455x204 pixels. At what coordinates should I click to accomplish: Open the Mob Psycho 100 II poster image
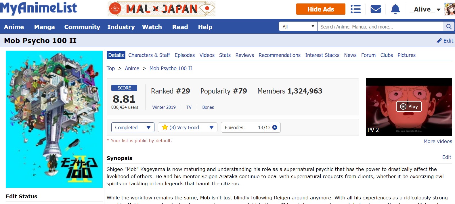coord(54,119)
